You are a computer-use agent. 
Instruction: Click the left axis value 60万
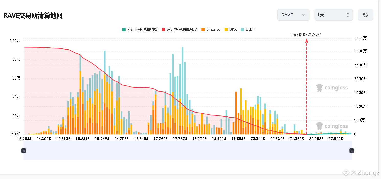[16, 78]
